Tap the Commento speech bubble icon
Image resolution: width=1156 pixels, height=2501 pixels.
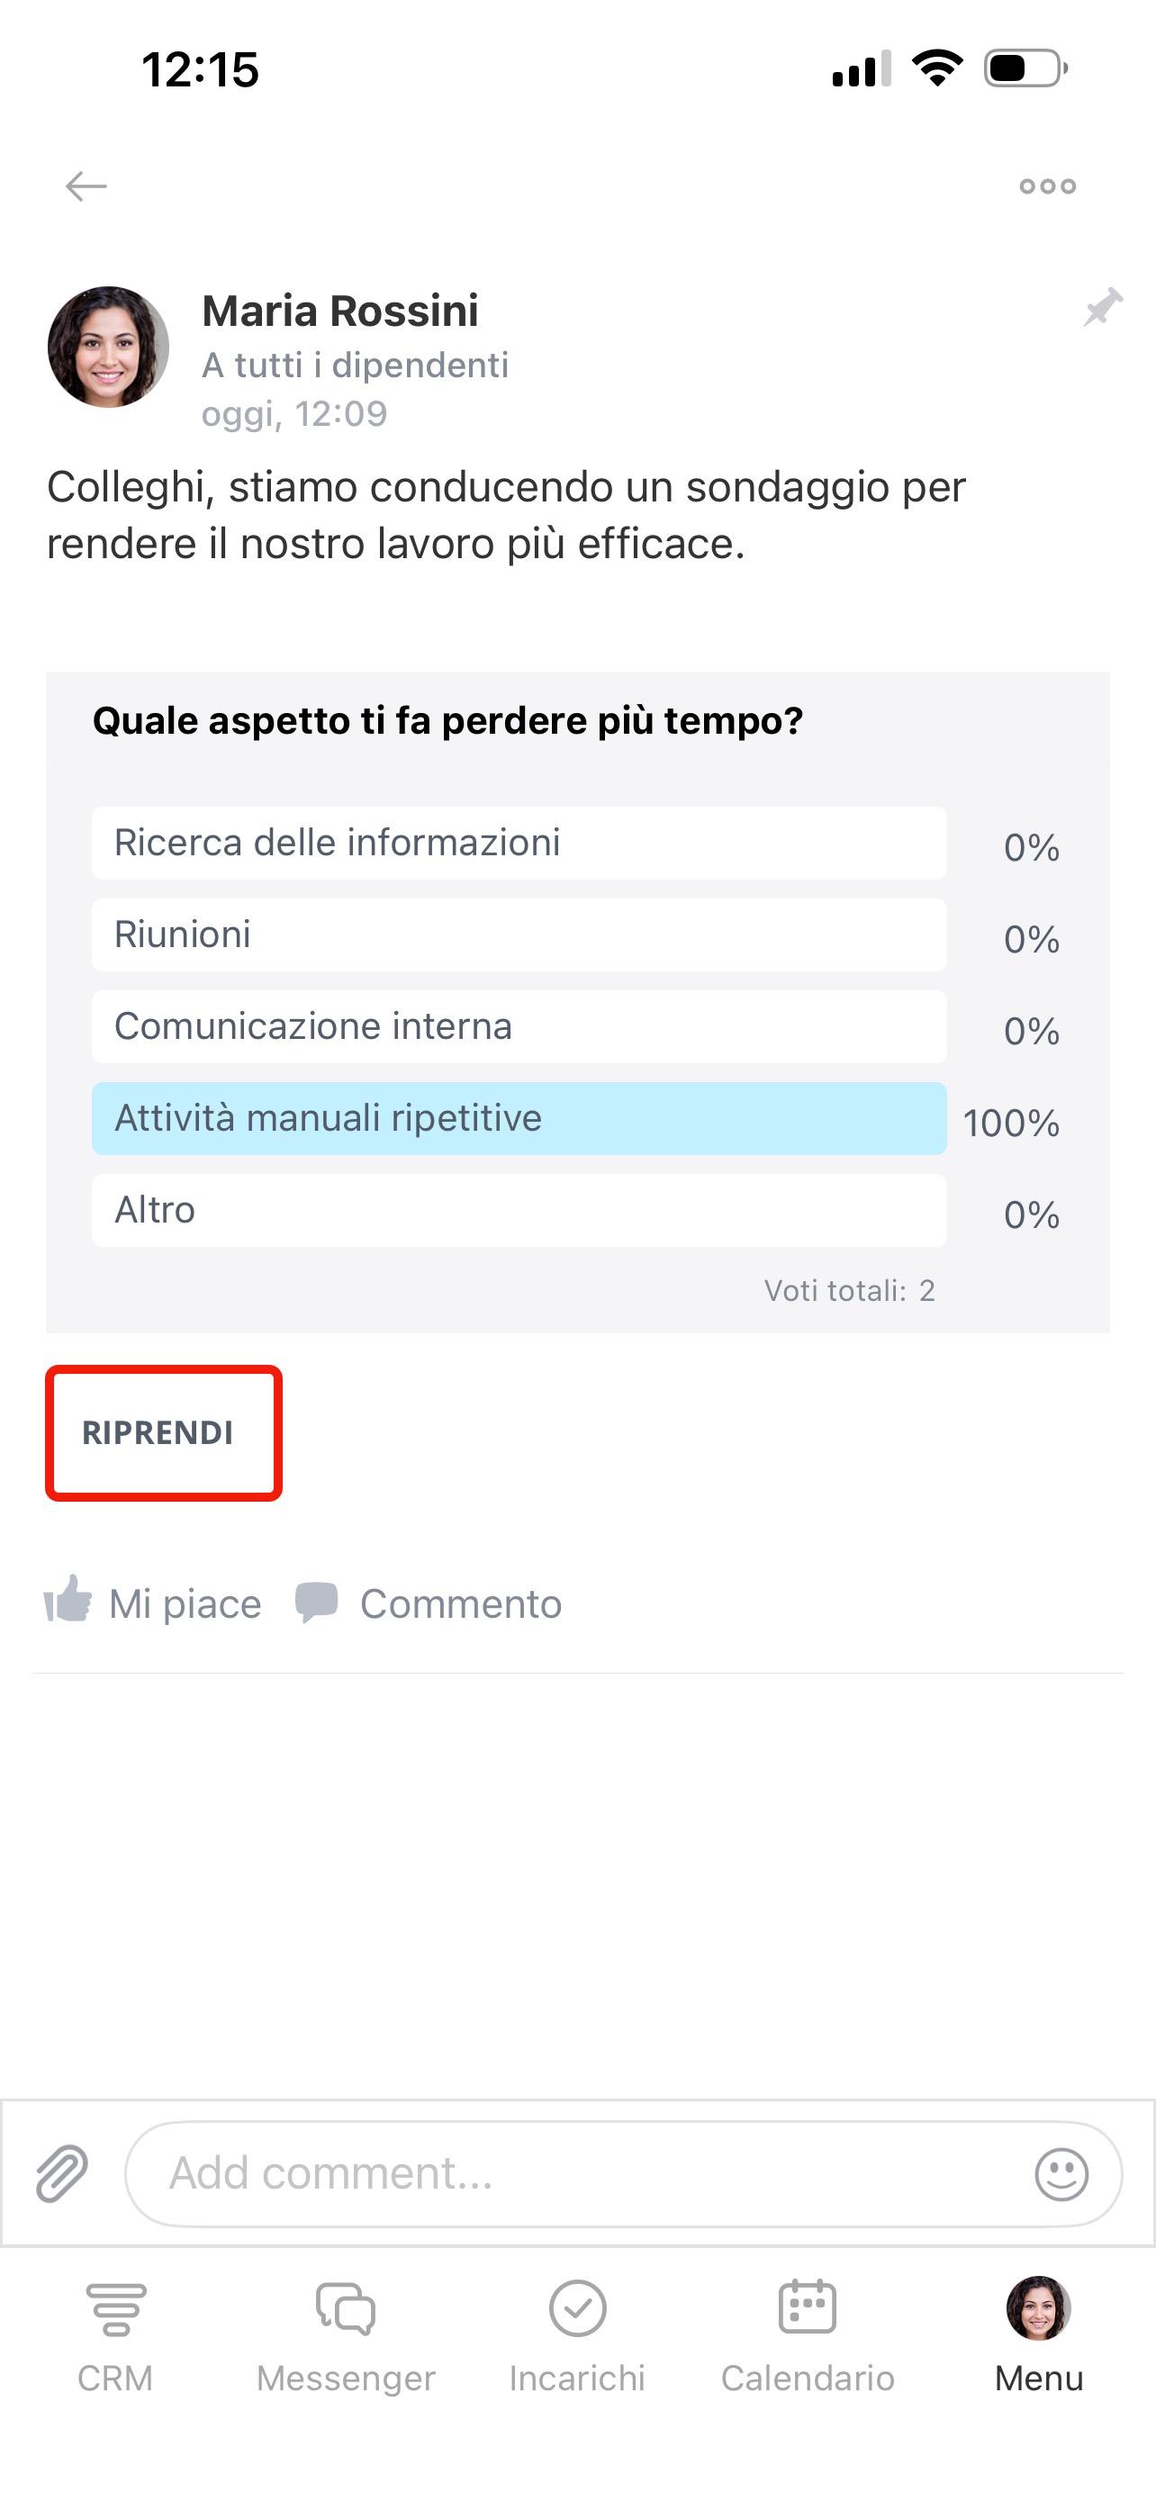[x=316, y=1602]
